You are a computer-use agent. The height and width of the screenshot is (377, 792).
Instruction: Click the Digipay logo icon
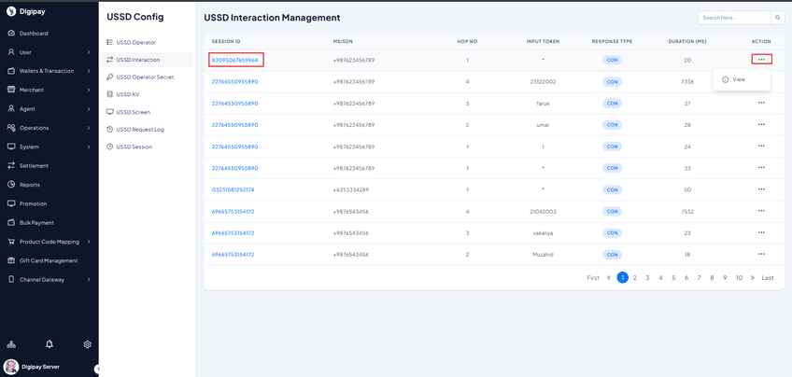11,11
